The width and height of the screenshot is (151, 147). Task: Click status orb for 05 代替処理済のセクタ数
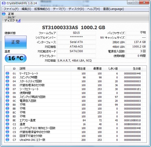click(x=7, y=85)
